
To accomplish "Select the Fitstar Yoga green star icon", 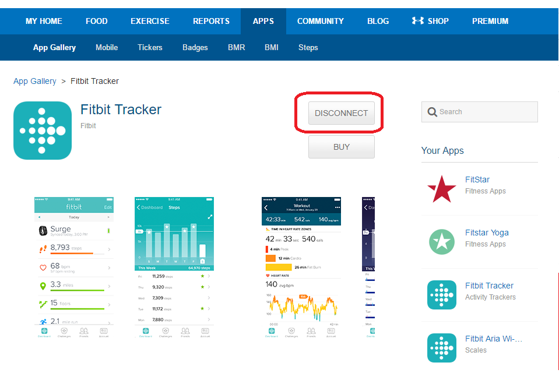I will [441, 241].
